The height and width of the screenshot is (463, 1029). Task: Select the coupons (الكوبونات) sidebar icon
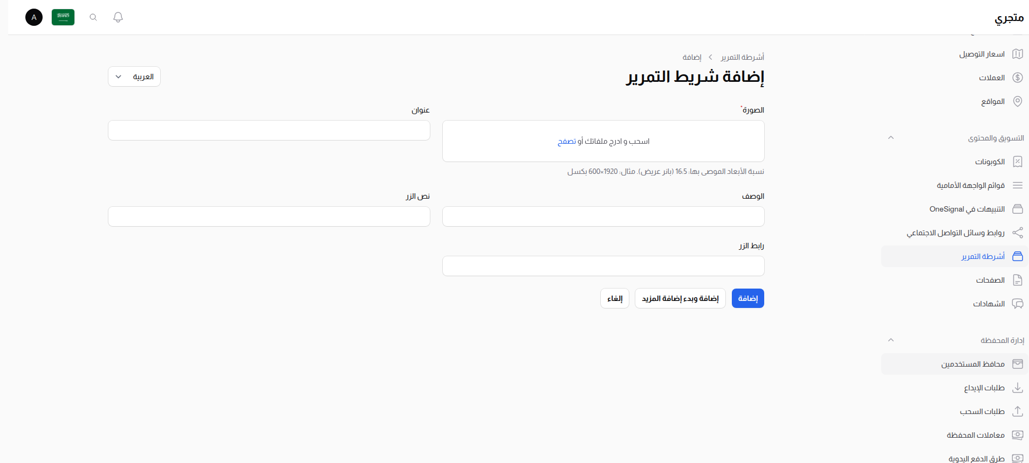1018,162
